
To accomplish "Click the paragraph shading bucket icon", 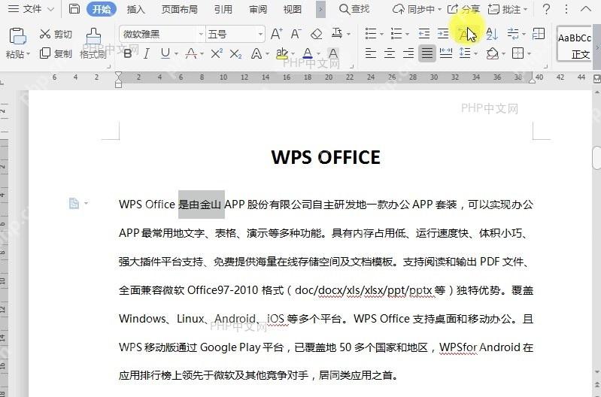I will pos(492,53).
